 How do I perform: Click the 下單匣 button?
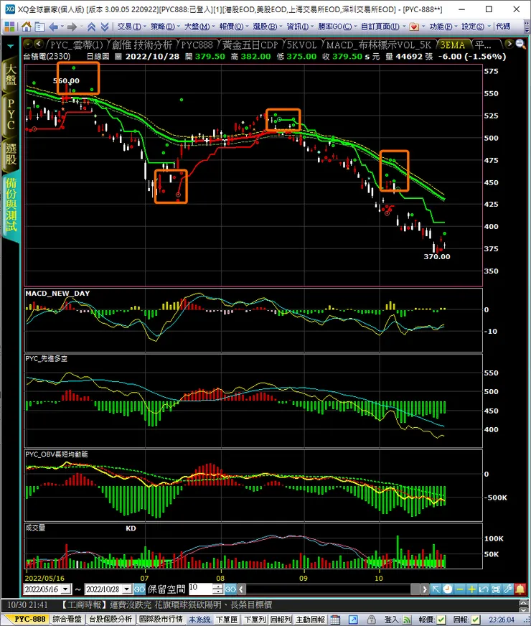[x=227, y=620]
